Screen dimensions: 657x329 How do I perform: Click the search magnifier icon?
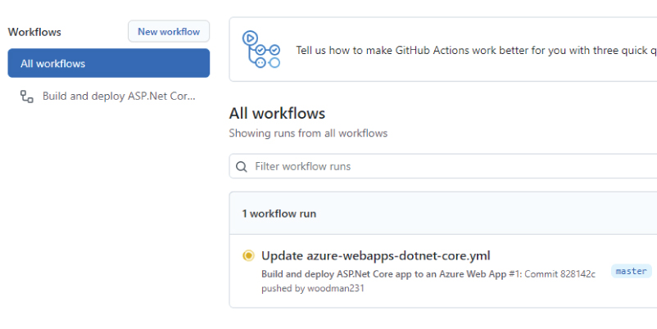(242, 167)
